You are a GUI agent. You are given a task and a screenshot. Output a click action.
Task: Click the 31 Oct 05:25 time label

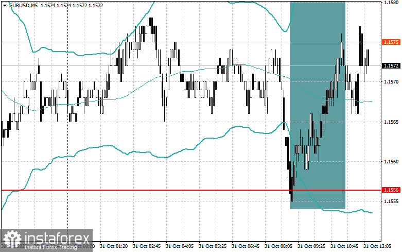[x=213, y=246]
